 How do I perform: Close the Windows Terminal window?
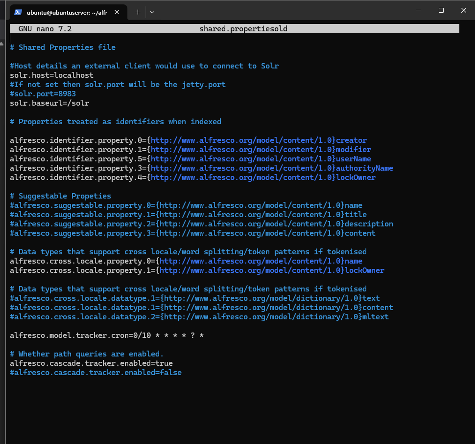tap(463, 10)
